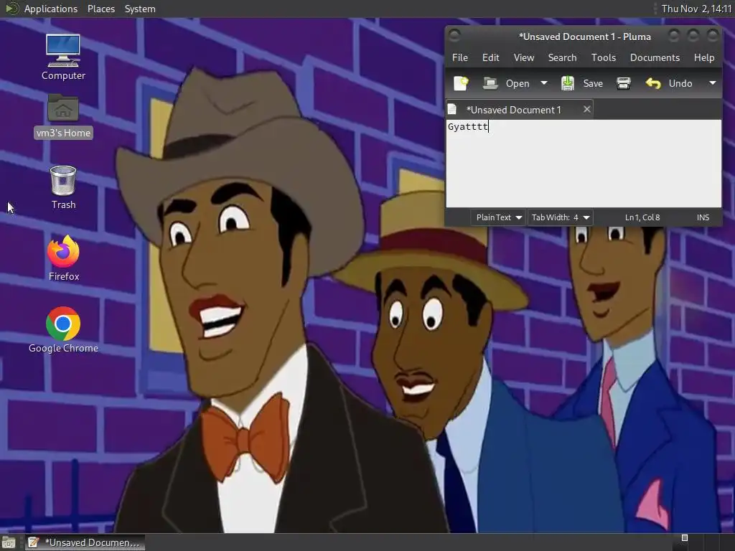Maximize the Pluma window
The height and width of the screenshot is (551, 735).
pyautogui.click(x=693, y=35)
